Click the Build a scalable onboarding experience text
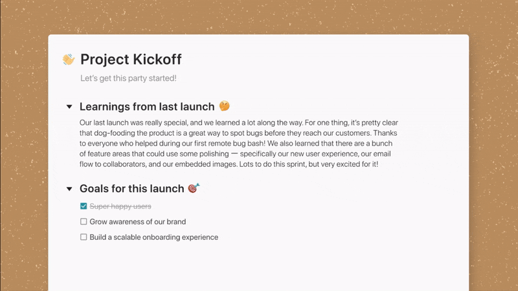 pos(154,237)
